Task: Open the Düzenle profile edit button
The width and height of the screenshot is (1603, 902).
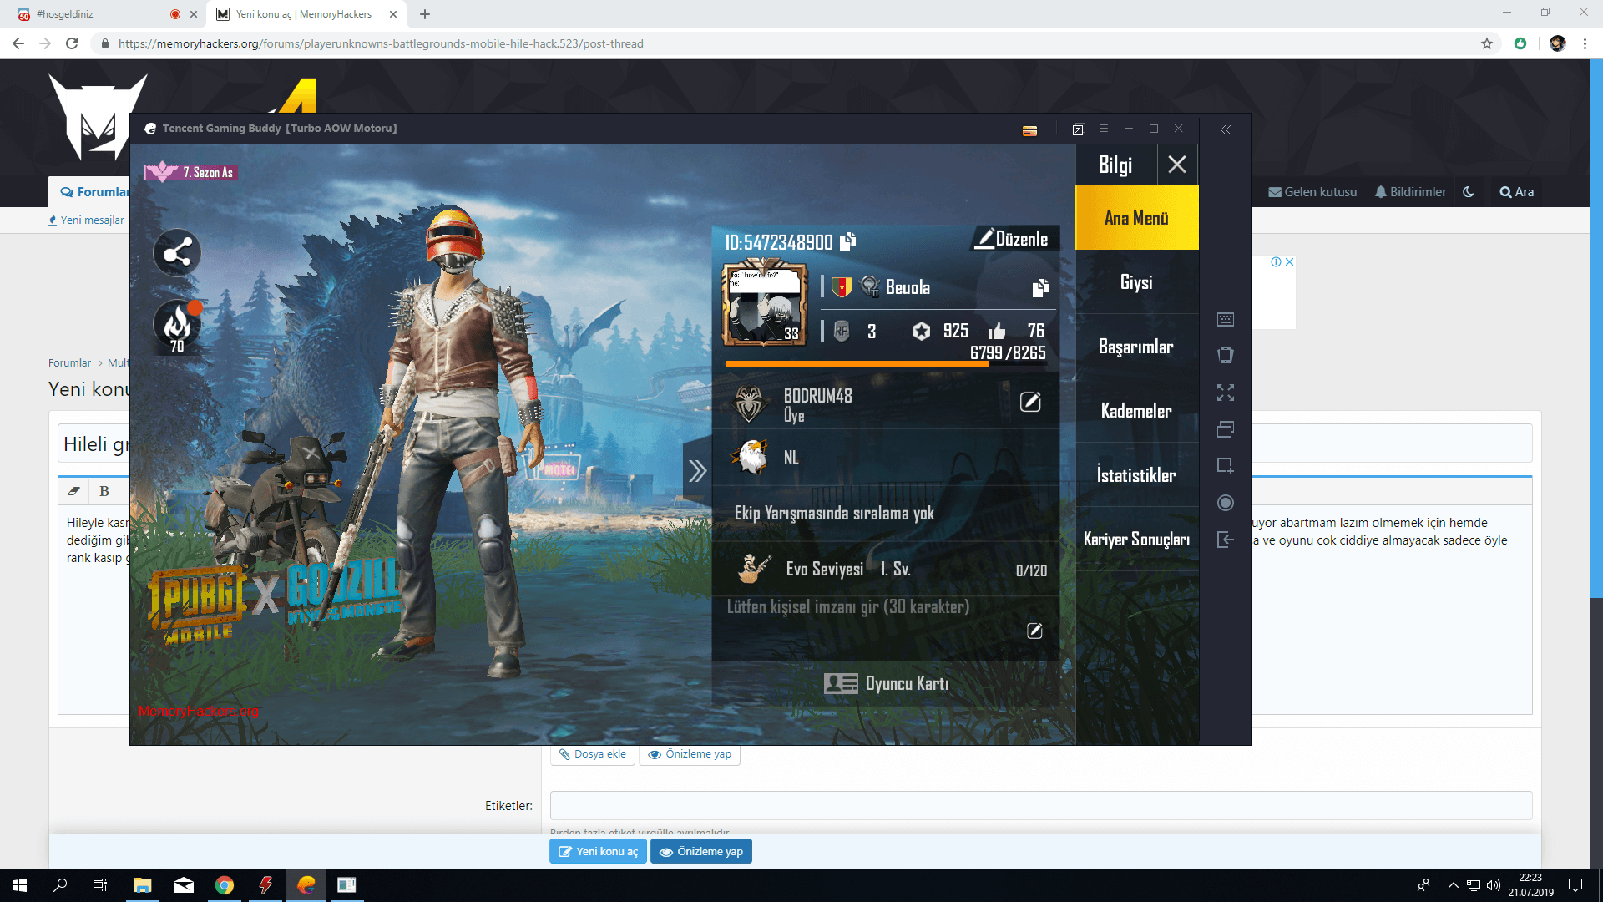Action: [x=1014, y=239]
